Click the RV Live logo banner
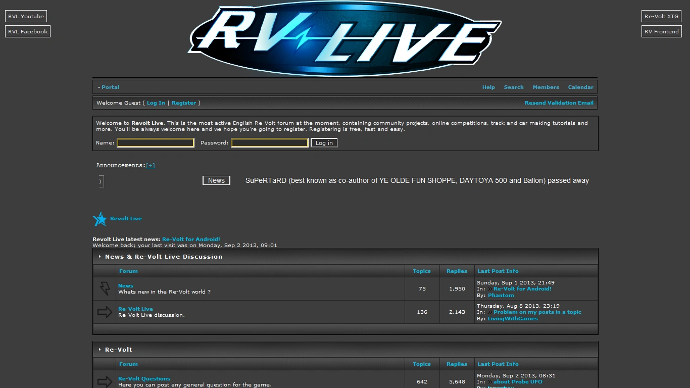 pos(345,38)
